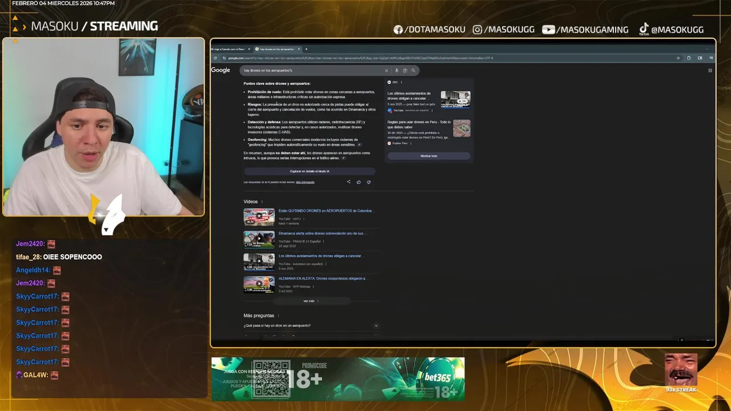The width and height of the screenshot is (731, 411).
Task: Give thumbs down to AI overview
Action: [368, 182]
